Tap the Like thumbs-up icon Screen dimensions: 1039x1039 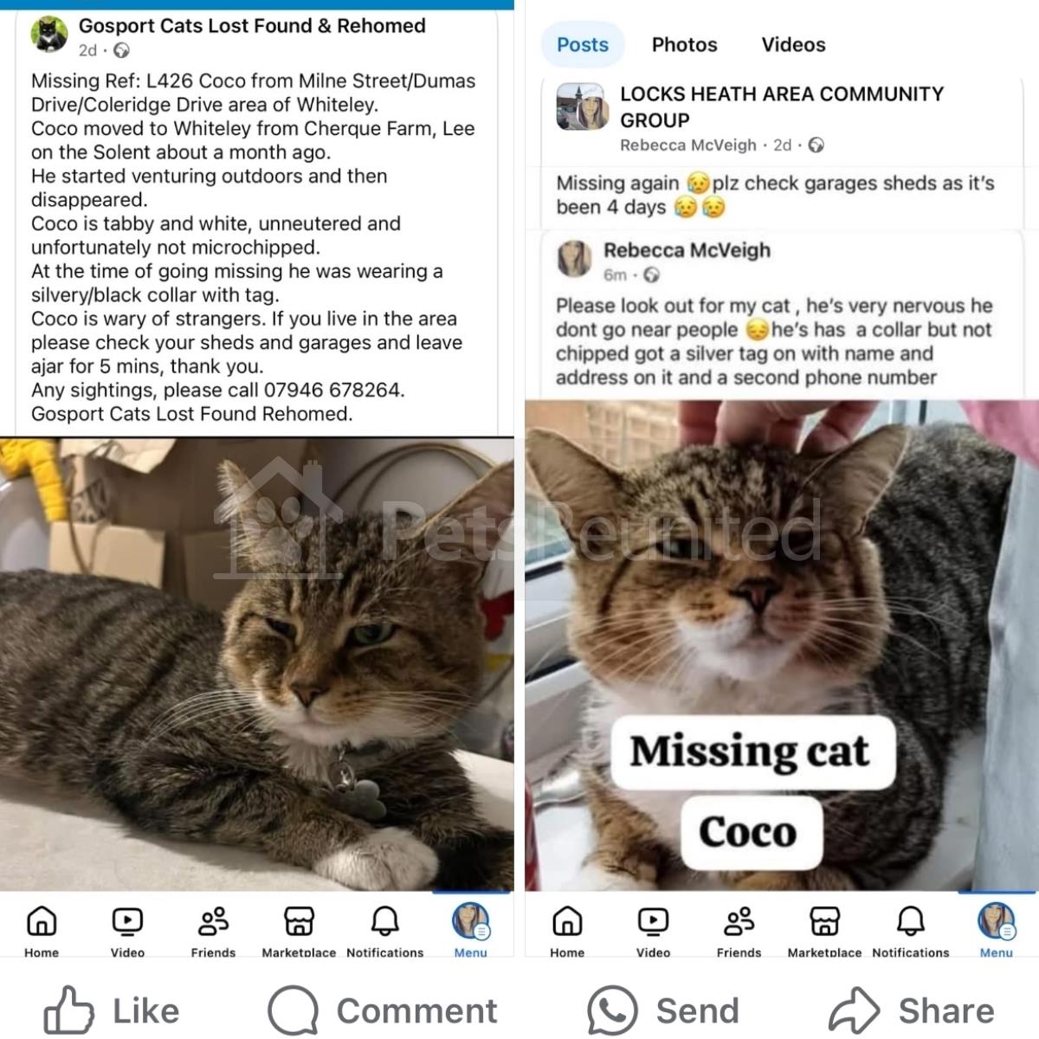click(68, 1010)
